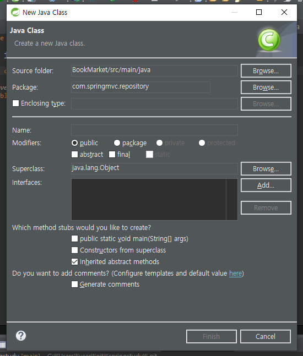Image resolution: width=303 pixels, height=356 pixels.
Task: Check the Enclosing type checkbox
Action: [x=15, y=103]
